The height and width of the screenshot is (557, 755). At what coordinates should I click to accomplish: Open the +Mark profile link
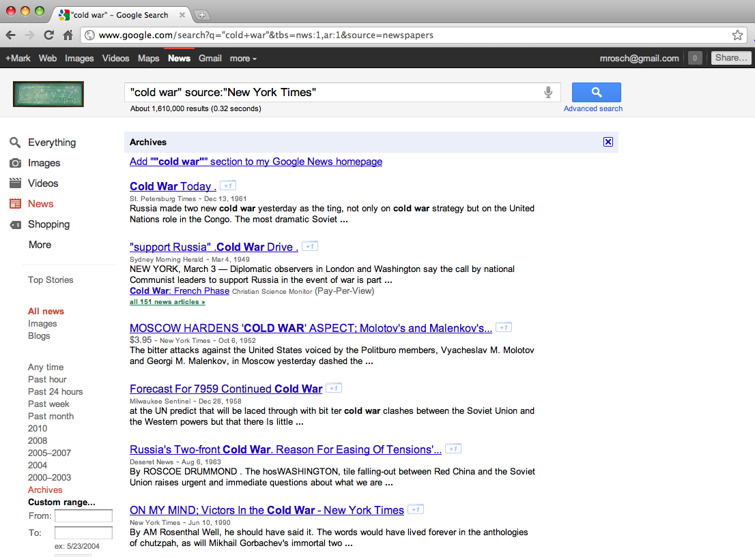[x=18, y=58]
